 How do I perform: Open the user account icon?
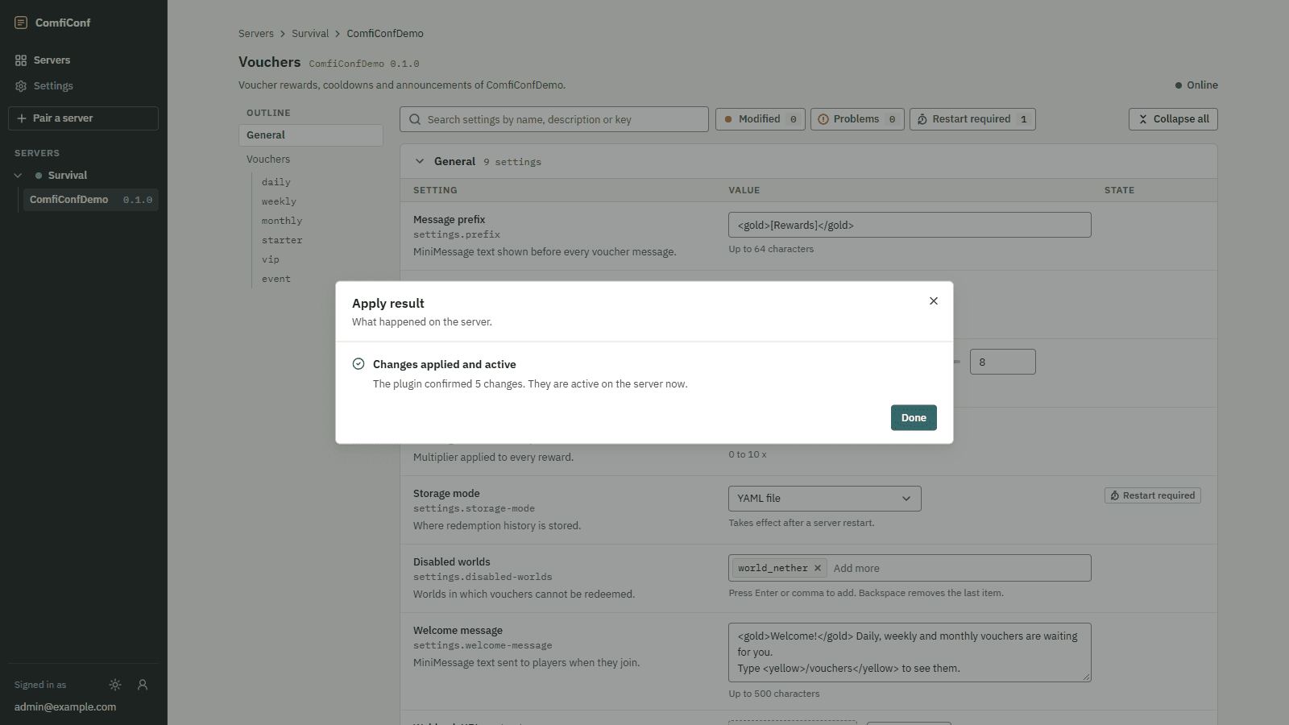[143, 685]
